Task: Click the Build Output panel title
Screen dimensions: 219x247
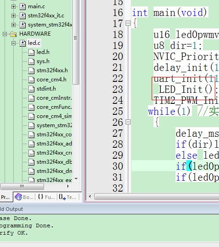Action: (11, 209)
